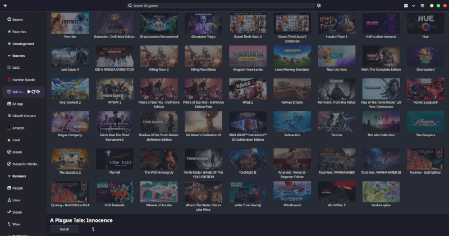Select the Next Up Hero cover

(x=336, y=56)
